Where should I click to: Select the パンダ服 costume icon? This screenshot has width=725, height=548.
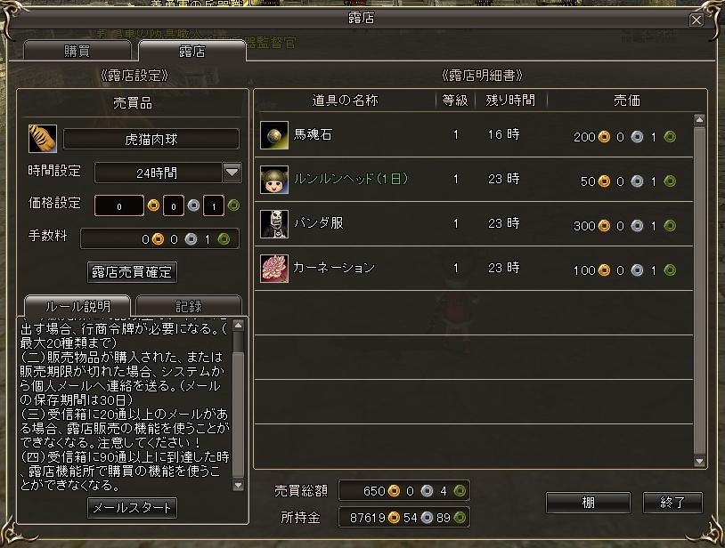[274, 224]
